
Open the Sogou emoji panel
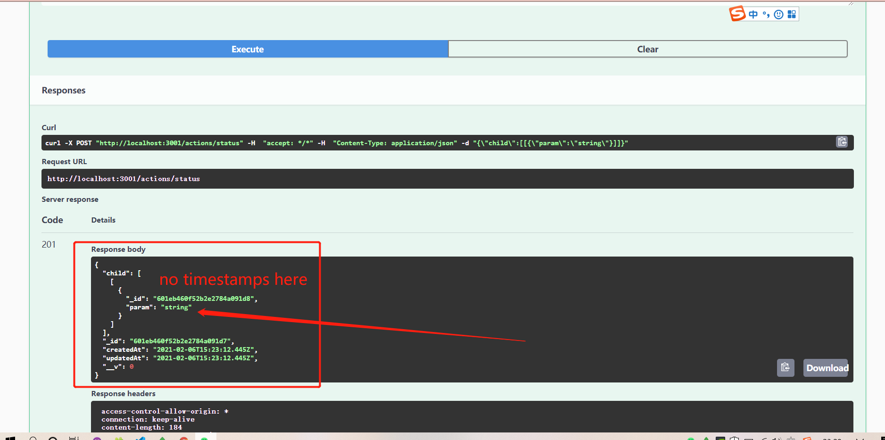tap(778, 14)
